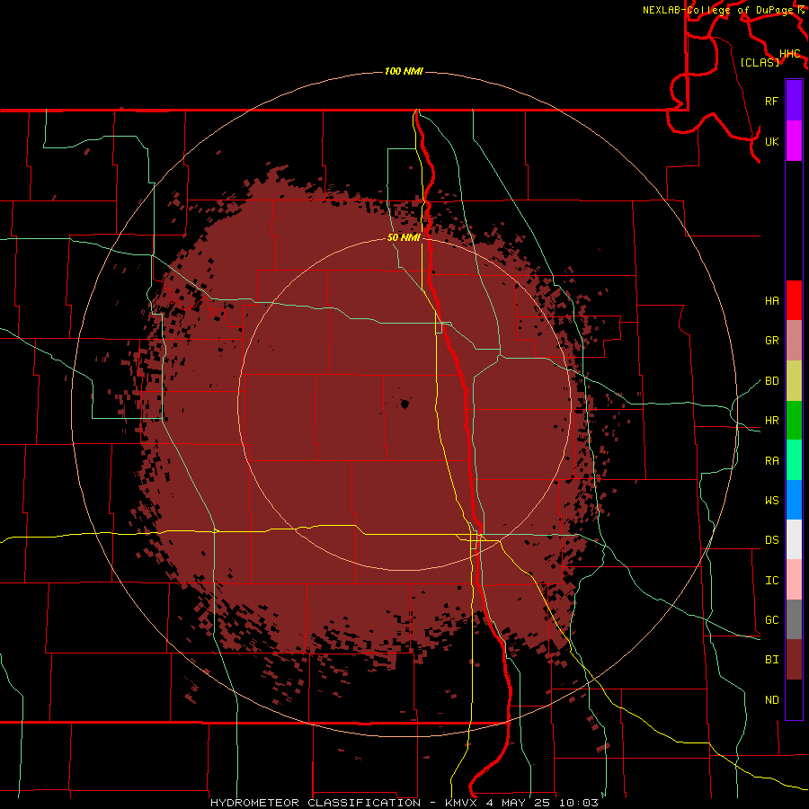Click the [CLAS] label
This screenshot has width=809, height=809.
760,62
